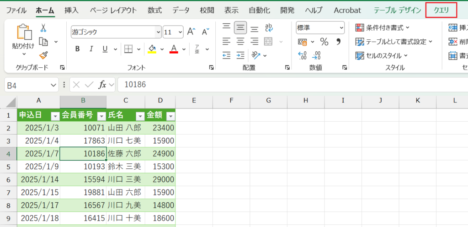This screenshot has height=227, width=468.
Task: Switch to the 挿入 tab
Action: [x=72, y=11]
